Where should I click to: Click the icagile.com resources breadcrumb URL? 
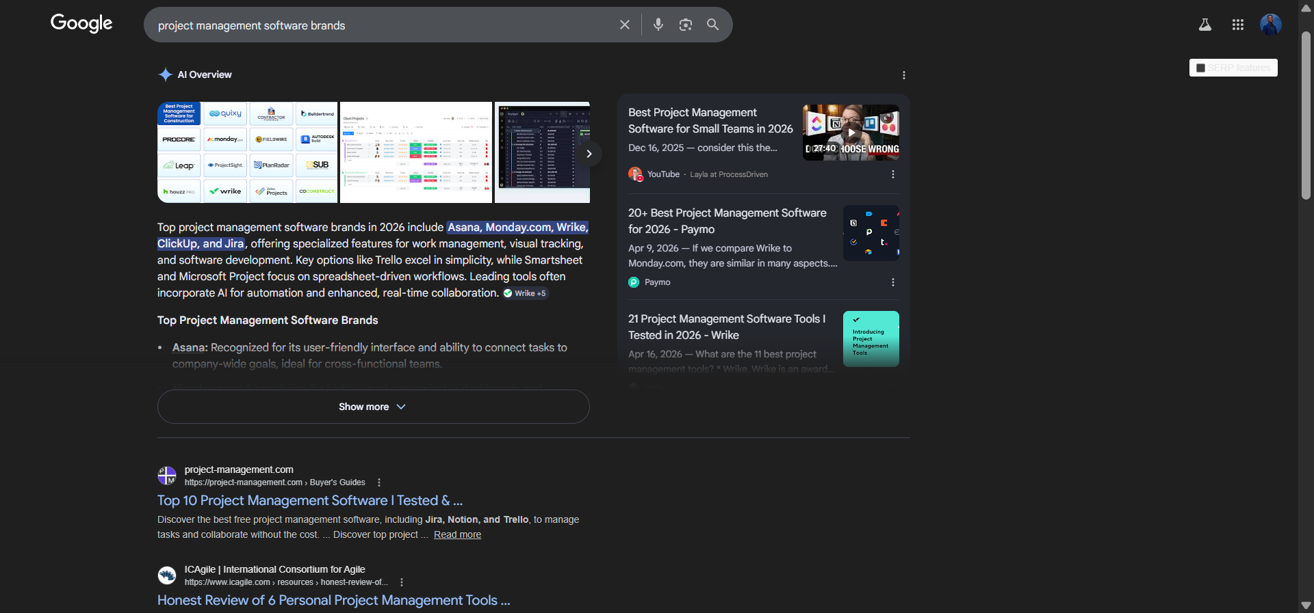(286, 582)
